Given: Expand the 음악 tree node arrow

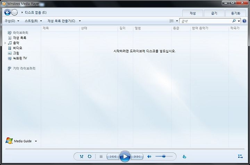Looking at the screenshot, I should click(x=5, y=43).
